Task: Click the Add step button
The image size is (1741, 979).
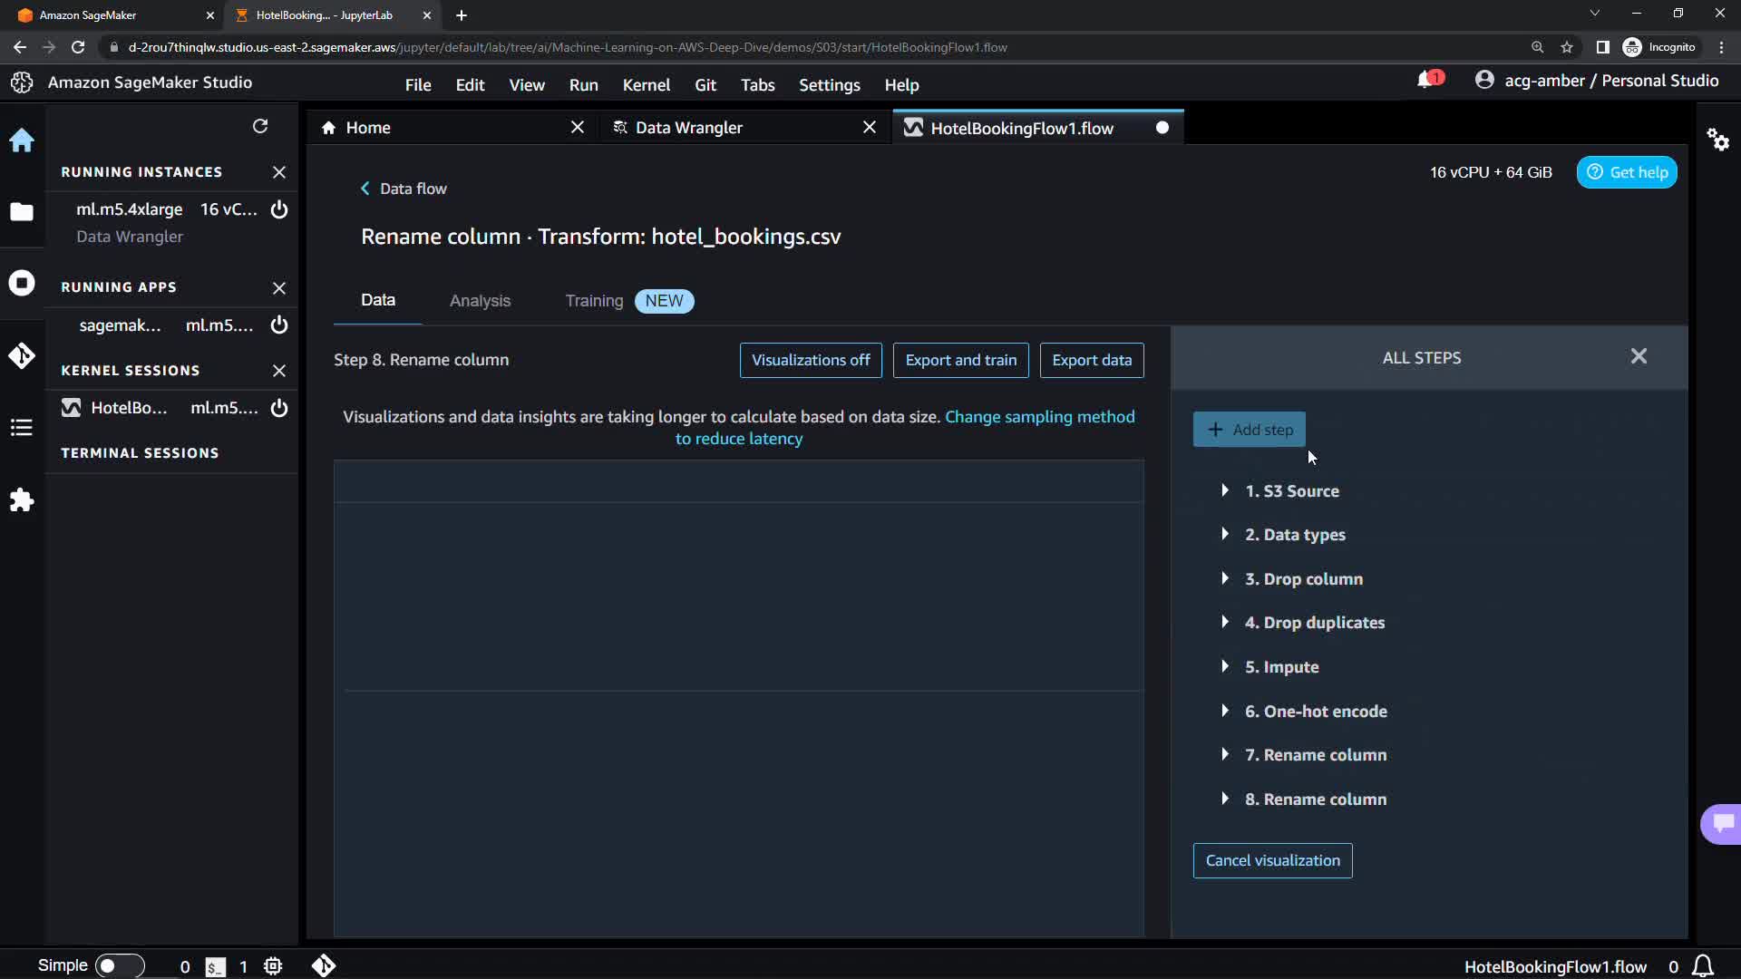Action: (x=1249, y=430)
